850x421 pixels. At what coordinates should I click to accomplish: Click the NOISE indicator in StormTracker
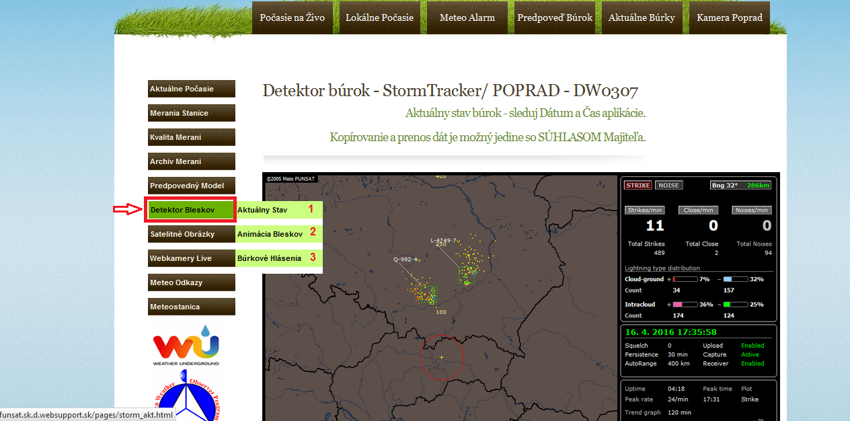(668, 185)
